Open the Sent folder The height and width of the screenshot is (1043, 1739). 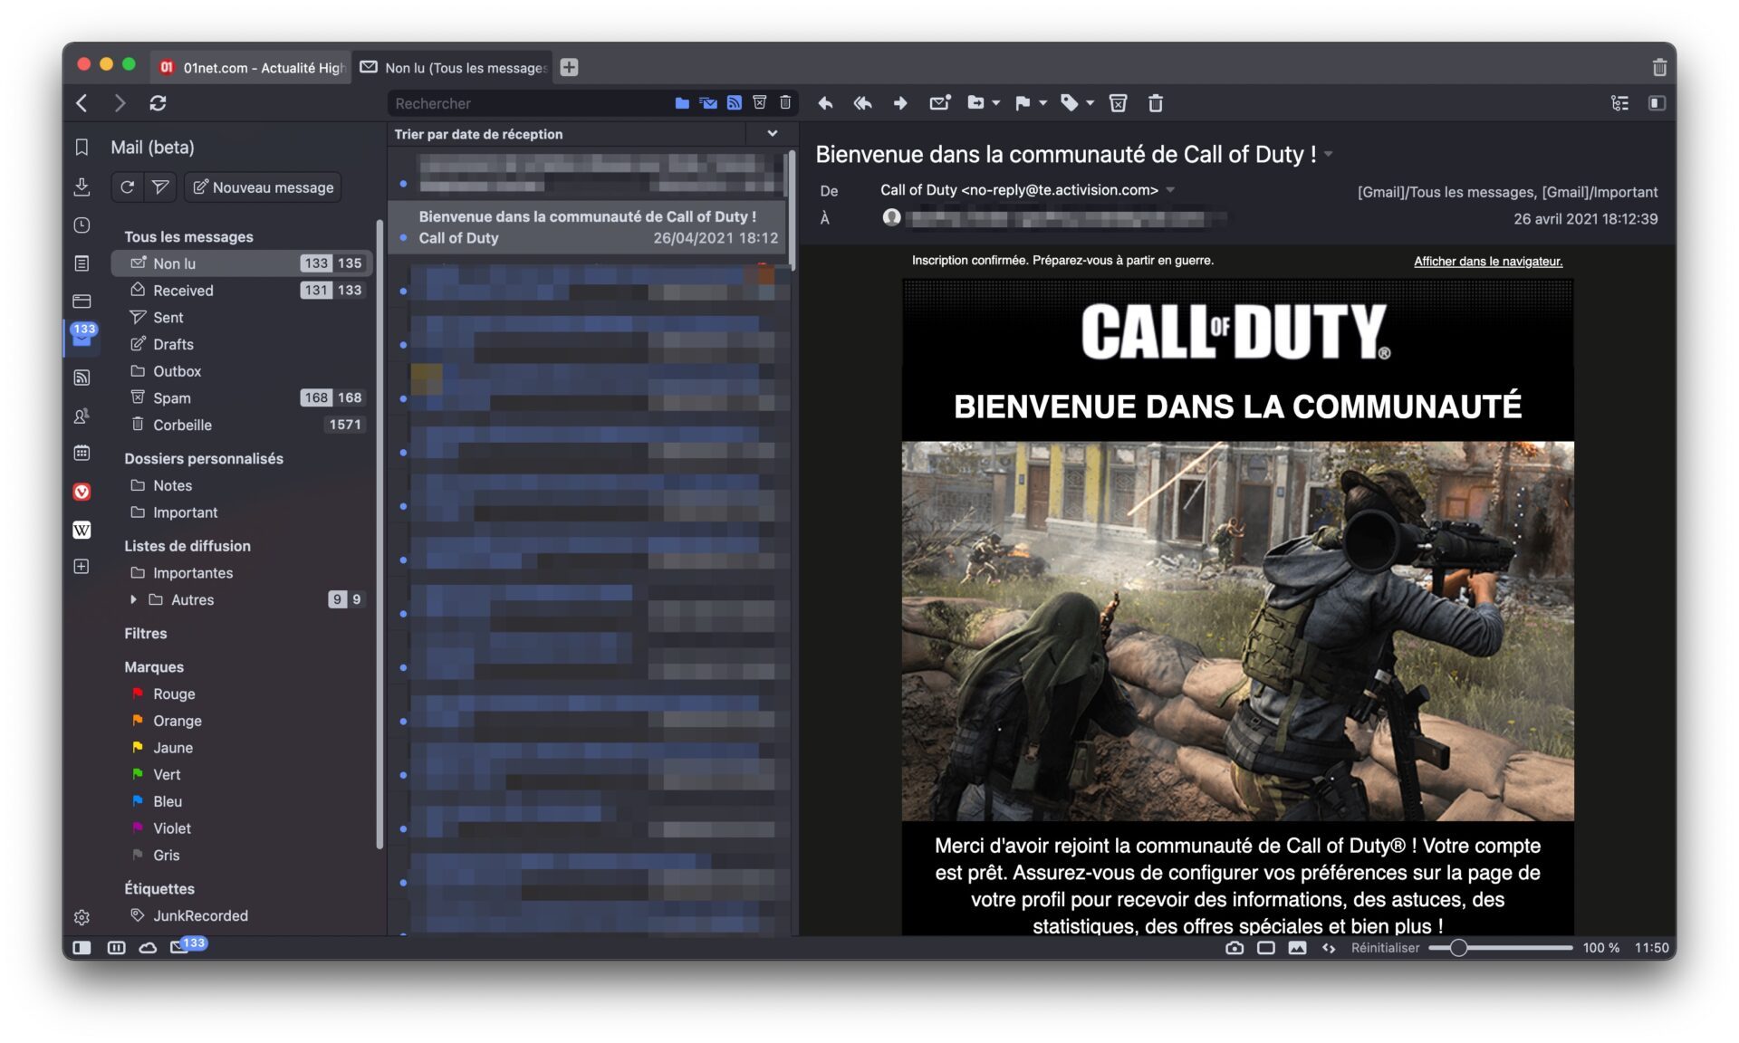pyautogui.click(x=242, y=318)
